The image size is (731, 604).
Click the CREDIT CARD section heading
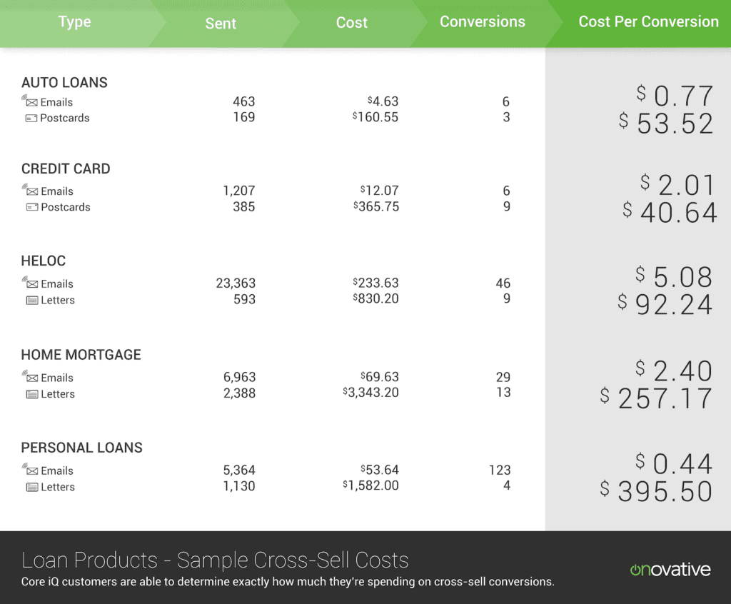pos(66,168)
